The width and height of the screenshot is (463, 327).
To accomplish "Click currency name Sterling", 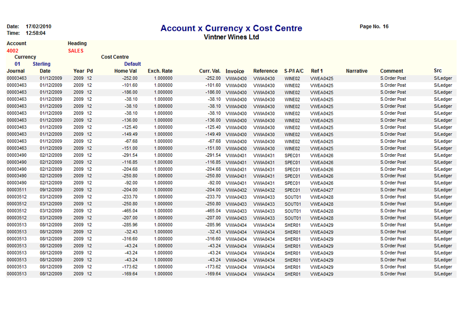I will coord(41,64).
